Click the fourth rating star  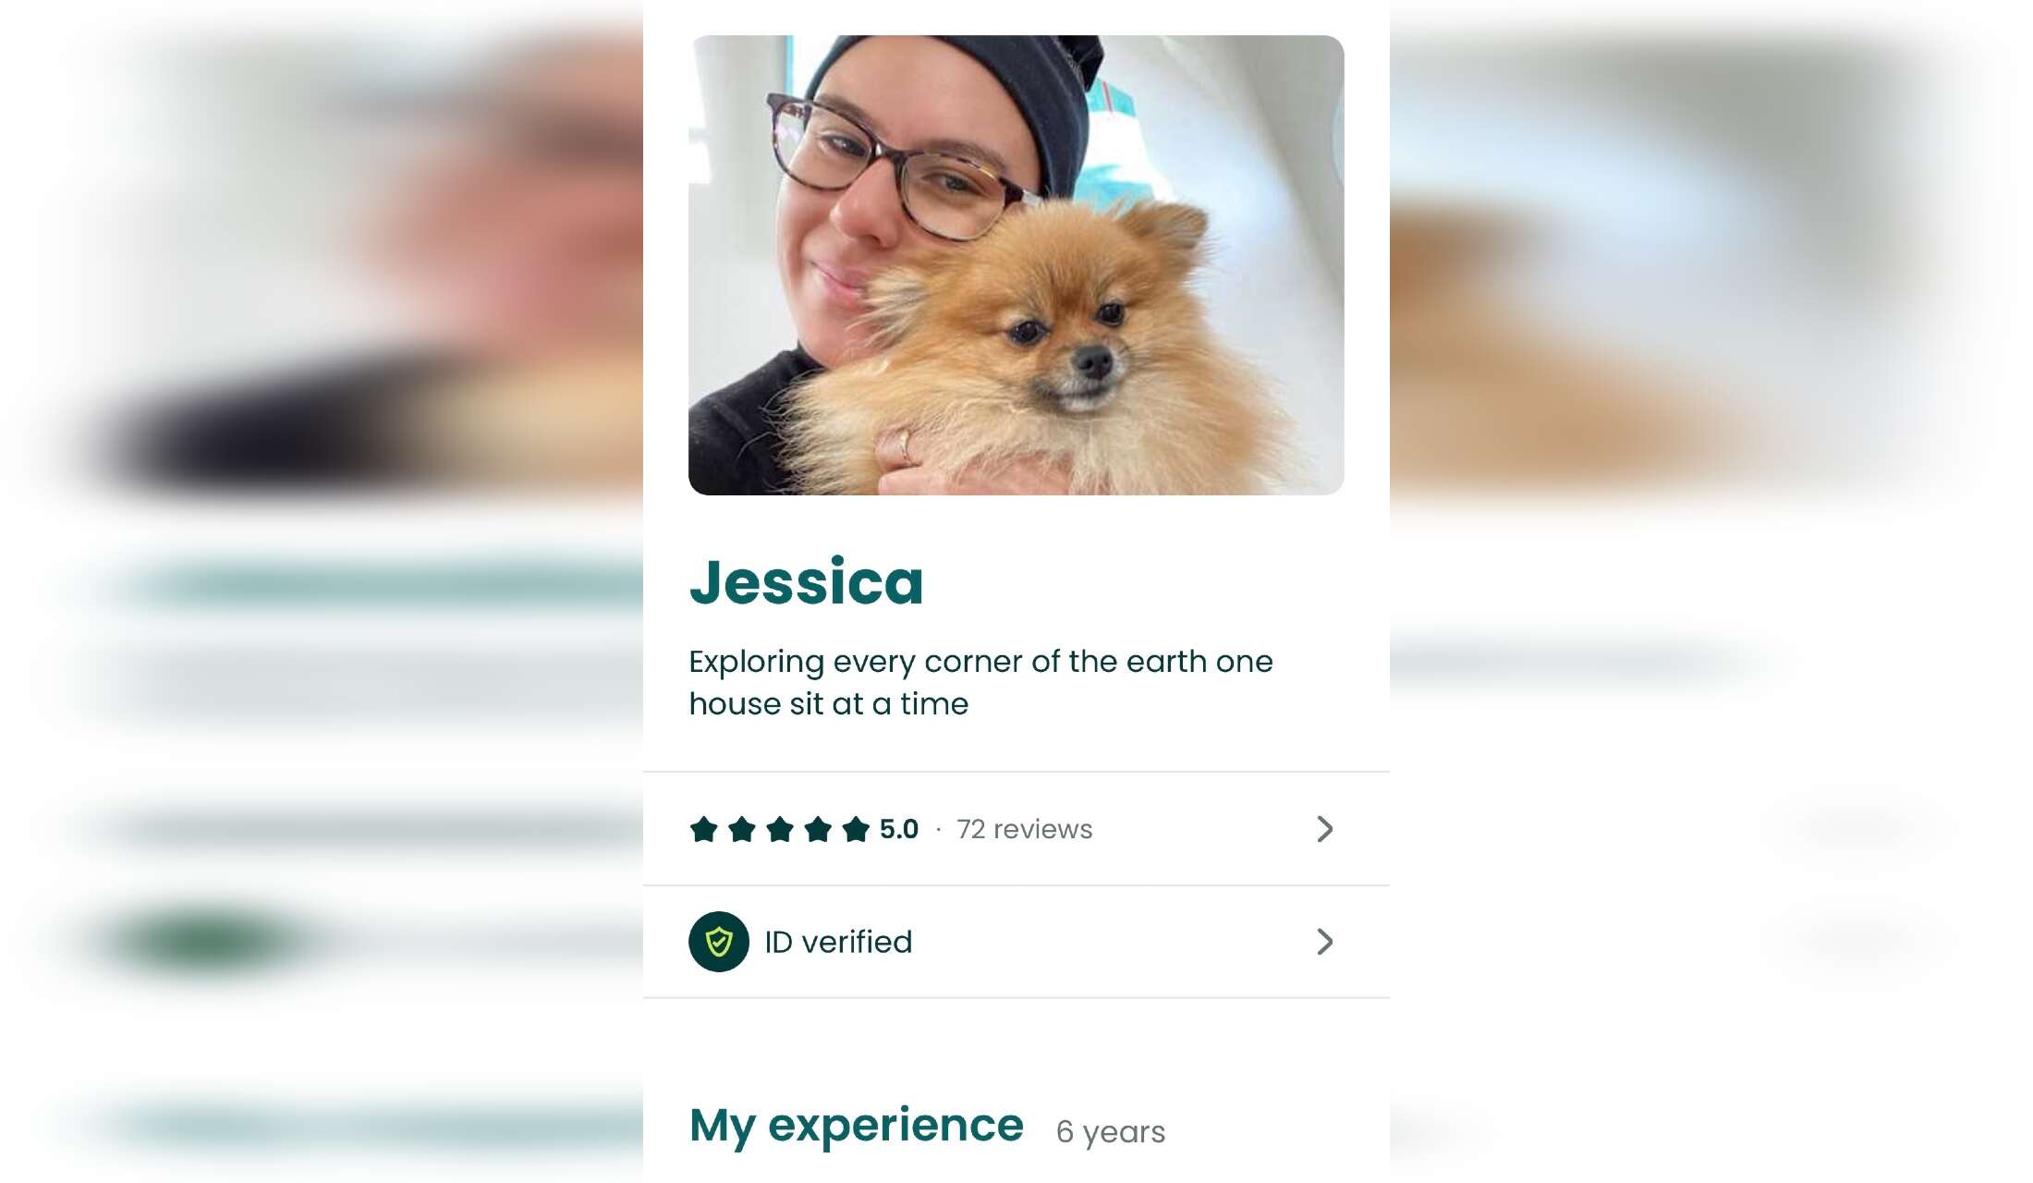(818, 829)
